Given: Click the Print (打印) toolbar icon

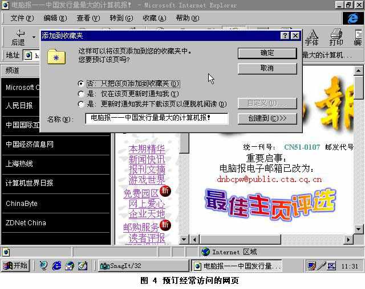Looking at the screenshot, I should (336, 38).
